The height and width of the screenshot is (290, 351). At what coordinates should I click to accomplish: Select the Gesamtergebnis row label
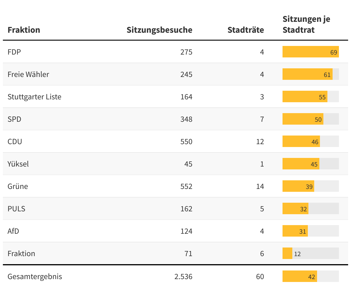coord(35,277)
